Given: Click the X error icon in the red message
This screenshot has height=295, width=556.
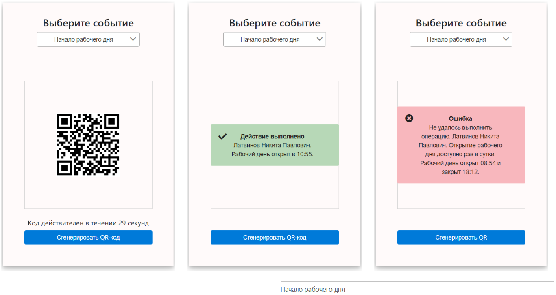Looking at the screenshot, I should [x=409, y=118].
